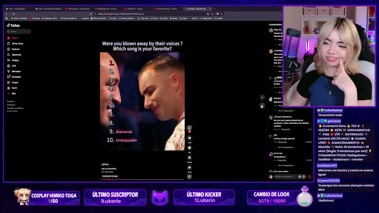
Task: Open Amigos in the sidebar
Action: (x=13, y=60)
